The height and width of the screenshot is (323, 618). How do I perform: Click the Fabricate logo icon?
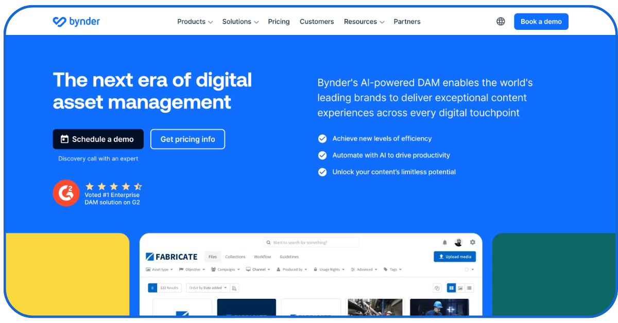pyautogui.click(x=150, y=256)
